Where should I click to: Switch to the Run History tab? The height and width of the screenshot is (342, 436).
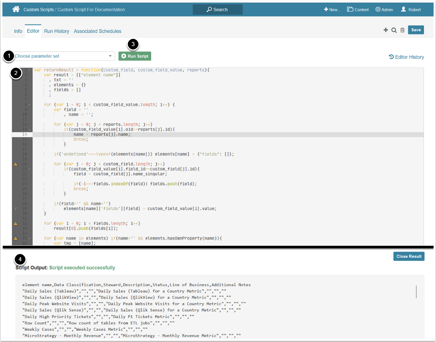tap(56, 31)
